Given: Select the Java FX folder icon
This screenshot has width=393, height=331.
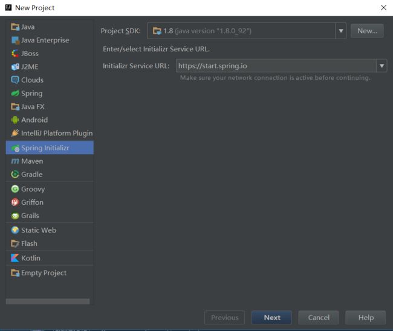Looking at the screenshot, I should tap(15, 106).
